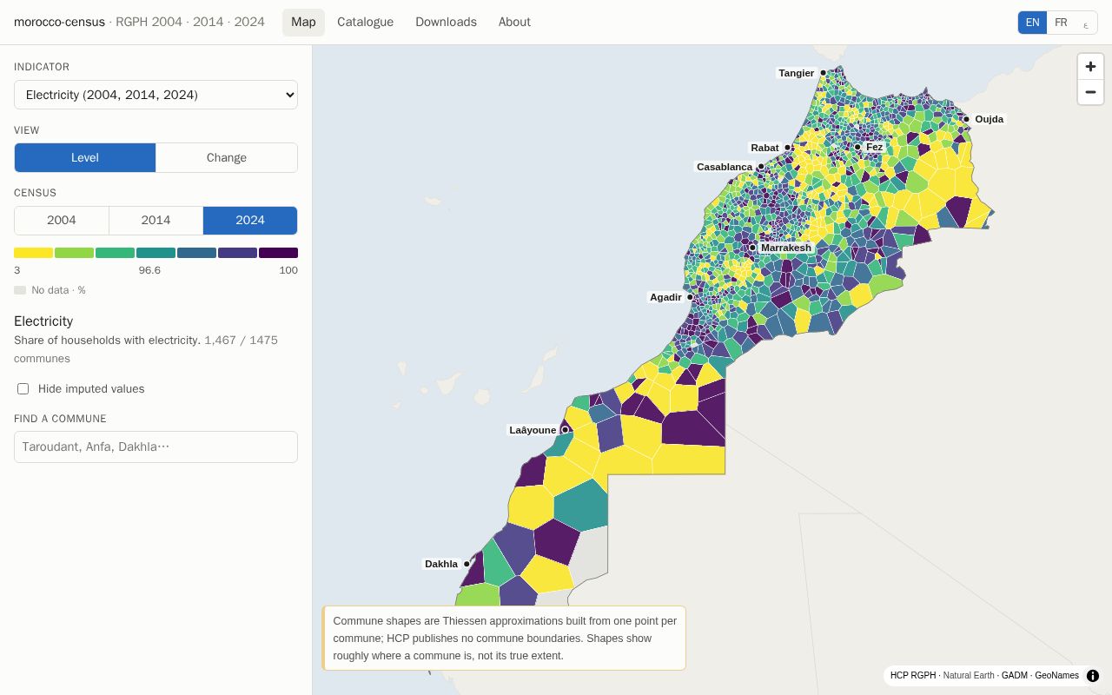Image resolution: width=1112 pixels, height=695 pixels.
Task: Click the Thiessen approximations notice text
Action: coord(505,639)
